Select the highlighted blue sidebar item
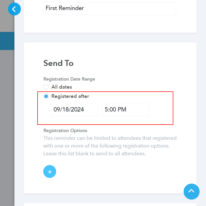The width and height of the screenshot is (206, 206). [x=7, y=41]
